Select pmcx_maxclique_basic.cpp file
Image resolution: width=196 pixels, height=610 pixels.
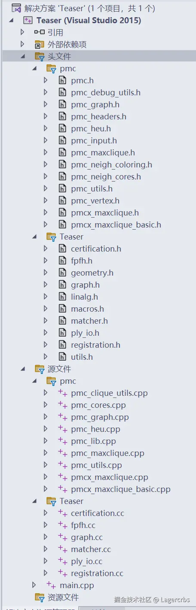point(121,489)
